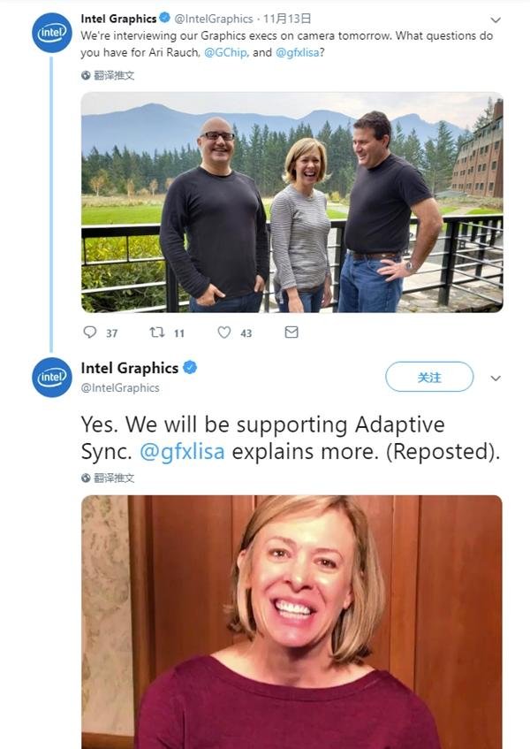This screenshot has height=749, width=530.
Task: Click the top Intel Graphics avatar logo
Action: click(51, 33)
